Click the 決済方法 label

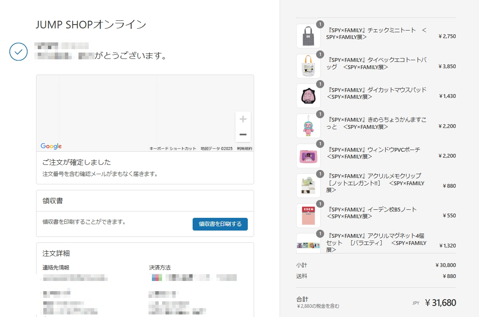(x=160, y=267)
